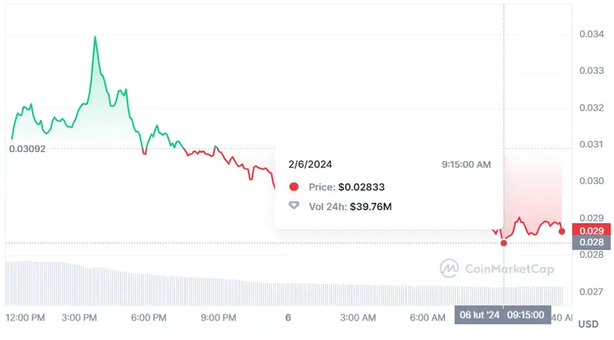Image resolution: width=614 pixels, height=340 pixels.
Task: Click the Vol 24h icon in tooltip
Action: point(294,206)
